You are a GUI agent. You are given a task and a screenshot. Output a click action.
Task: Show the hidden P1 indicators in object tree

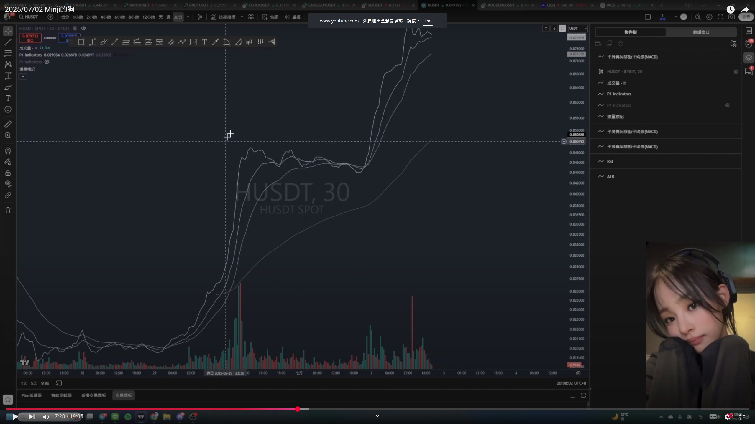(727, 105)
